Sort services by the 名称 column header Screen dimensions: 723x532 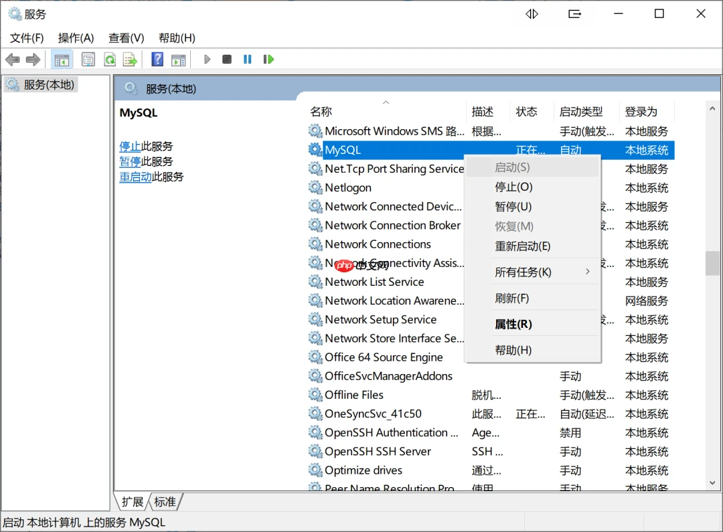pyautogui.click(x=321, y=111)
